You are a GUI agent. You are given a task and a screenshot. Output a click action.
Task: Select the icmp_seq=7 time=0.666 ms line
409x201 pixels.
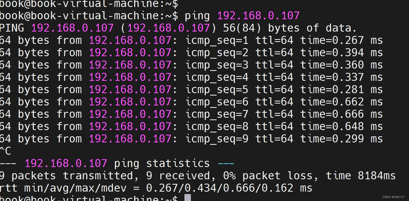[191, 114]
